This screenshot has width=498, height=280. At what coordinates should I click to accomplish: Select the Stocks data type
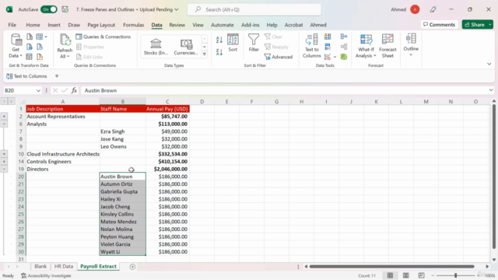tap(156, 47)
